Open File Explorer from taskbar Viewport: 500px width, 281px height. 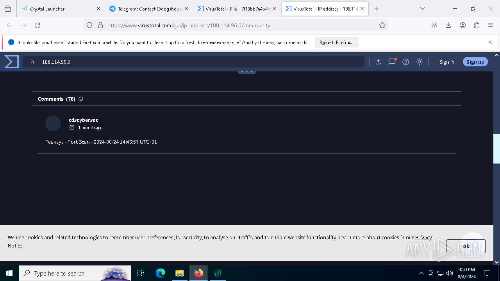tap(179, 273)
